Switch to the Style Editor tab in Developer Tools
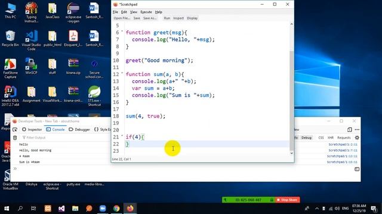The width and height of the screenshot is (382, 214). (102, 130)
